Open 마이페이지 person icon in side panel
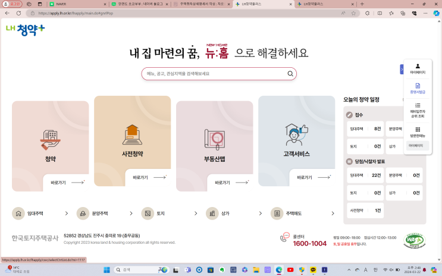 click(x=418, y=66)
